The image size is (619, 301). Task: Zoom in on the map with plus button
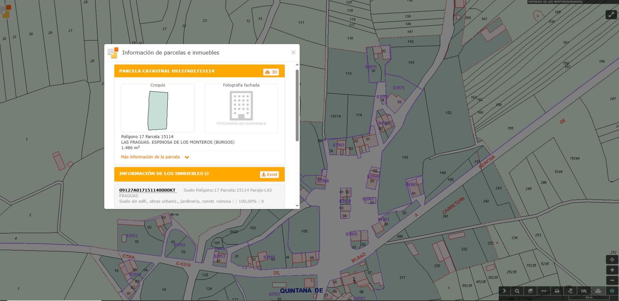pyautogui.click(x=612, y=270)
